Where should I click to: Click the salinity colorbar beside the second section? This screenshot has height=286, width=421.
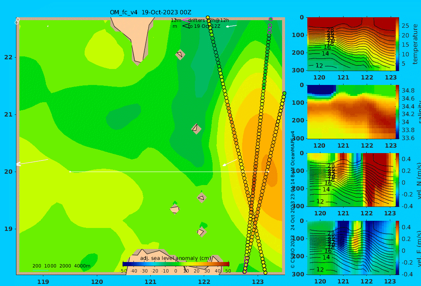[397, 112]
